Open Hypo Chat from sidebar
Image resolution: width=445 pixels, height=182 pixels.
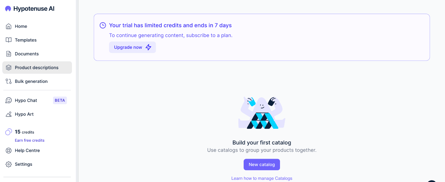click(26, 100)
